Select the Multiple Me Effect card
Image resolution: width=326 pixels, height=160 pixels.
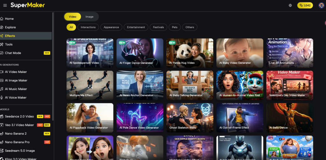click(90, 85)
